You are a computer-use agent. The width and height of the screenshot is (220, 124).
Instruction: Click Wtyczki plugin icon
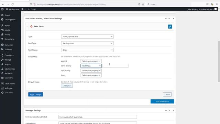2,64
